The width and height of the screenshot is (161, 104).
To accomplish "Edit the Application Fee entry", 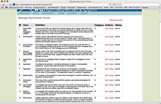I will click(106, 59).
